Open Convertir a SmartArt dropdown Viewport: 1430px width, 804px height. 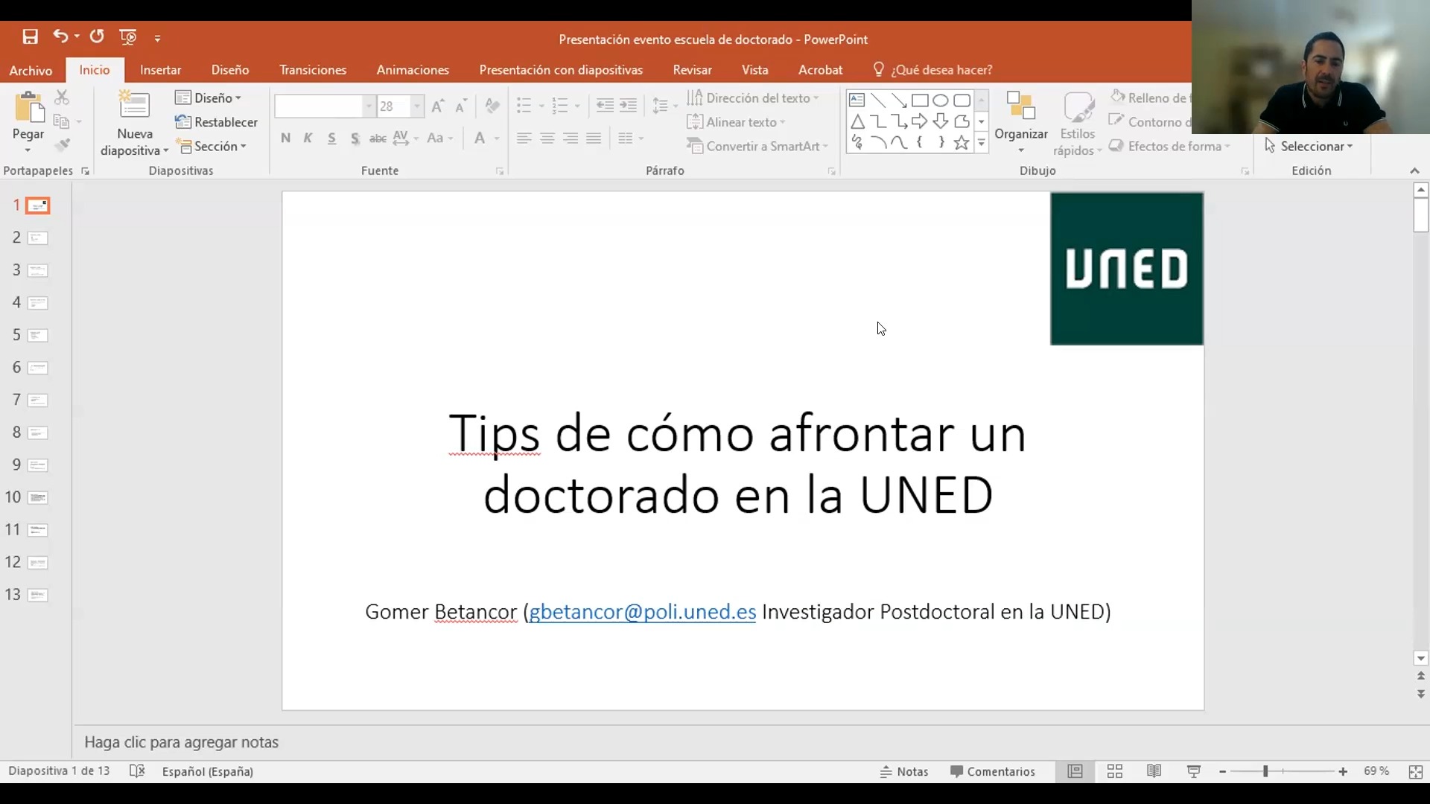tap(758, 146)
